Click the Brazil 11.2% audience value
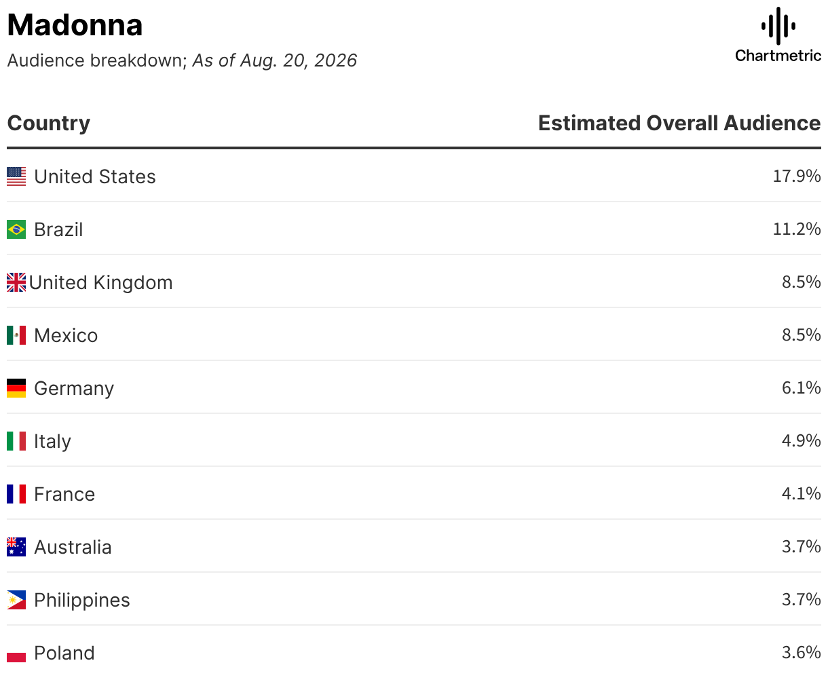This screenshot has height=684, width=828. pos(797,229)
